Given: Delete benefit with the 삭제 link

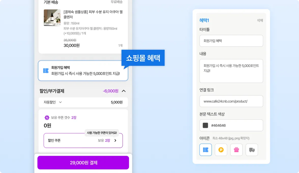Looking at the screenshot, I should point(260,20).
